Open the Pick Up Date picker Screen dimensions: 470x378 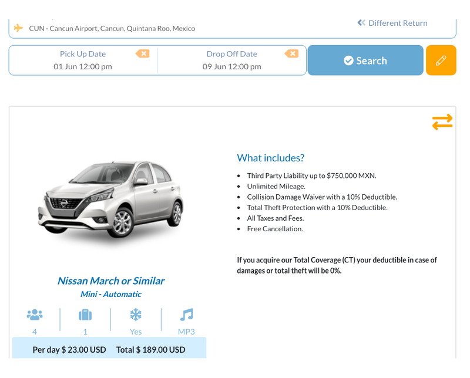(x=83, y=60)
